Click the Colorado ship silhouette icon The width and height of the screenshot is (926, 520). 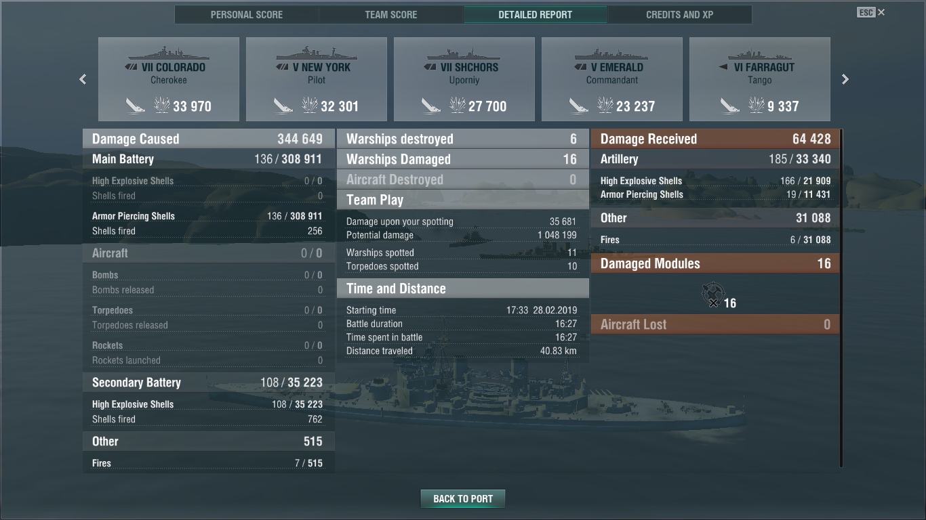169,53
